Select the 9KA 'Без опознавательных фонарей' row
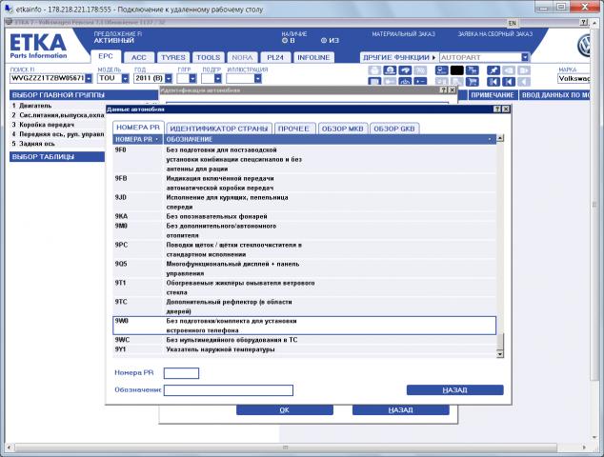The image size is (604, 457). point(304,216)
